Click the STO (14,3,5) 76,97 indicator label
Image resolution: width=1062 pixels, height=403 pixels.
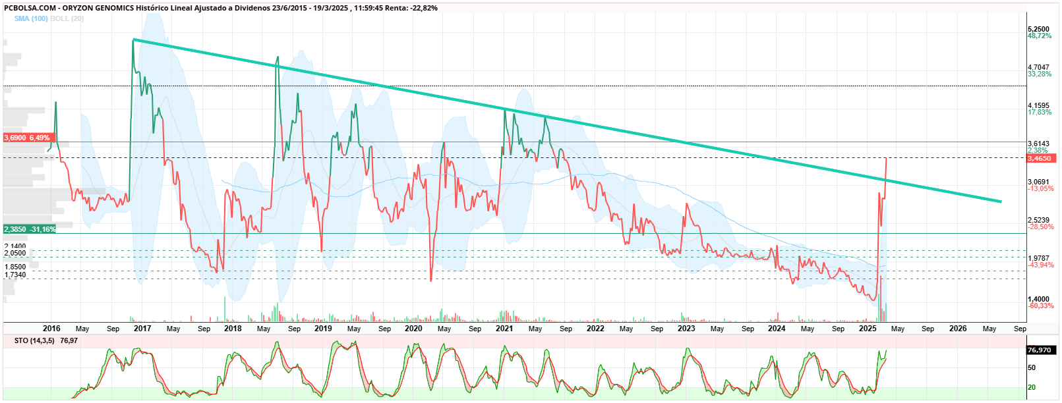point(46,341)
